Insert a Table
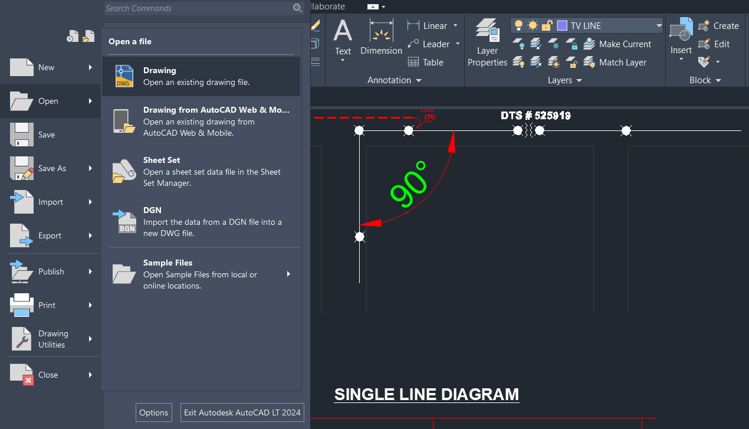Viewport: 749px width, 429px height. click(x=426, y=62)
